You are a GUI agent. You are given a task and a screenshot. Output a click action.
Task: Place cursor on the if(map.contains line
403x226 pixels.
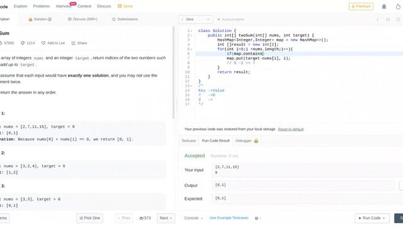[x=246, y=54]
